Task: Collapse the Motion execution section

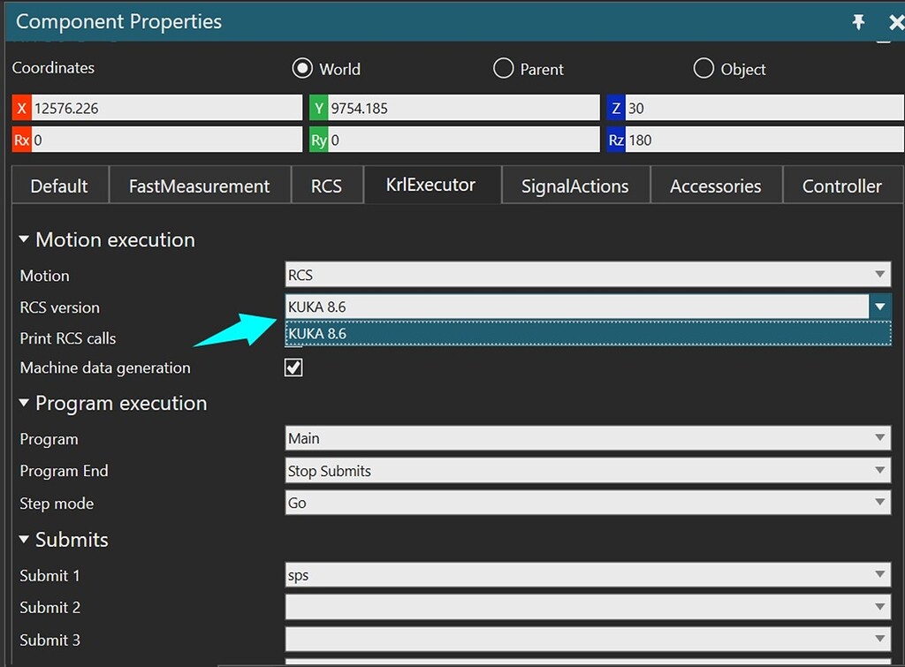Action: 24,239
